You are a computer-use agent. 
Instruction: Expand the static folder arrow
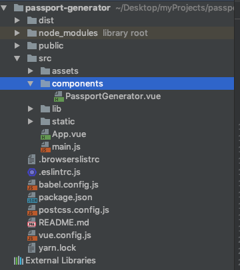[31, 122]
